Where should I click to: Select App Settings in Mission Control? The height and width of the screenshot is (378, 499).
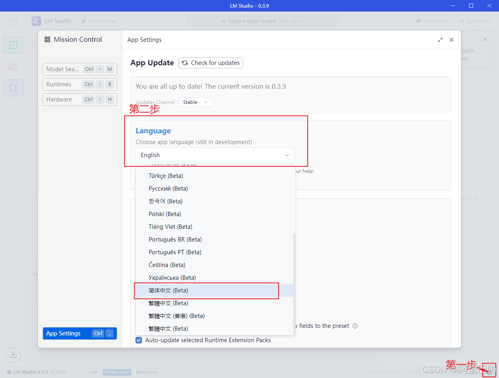[80, 333]
